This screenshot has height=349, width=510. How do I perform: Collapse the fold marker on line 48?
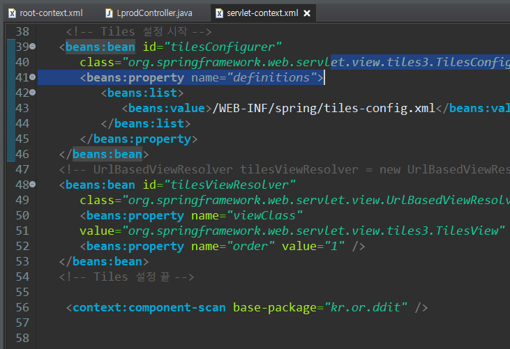tap(33, 185)
